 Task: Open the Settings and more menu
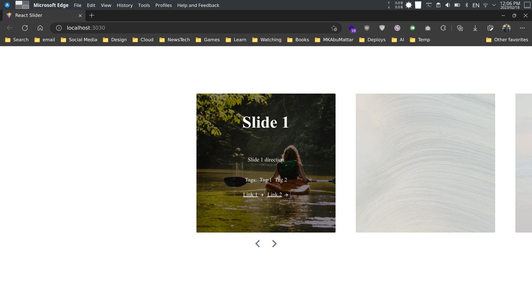click(523, 28)
